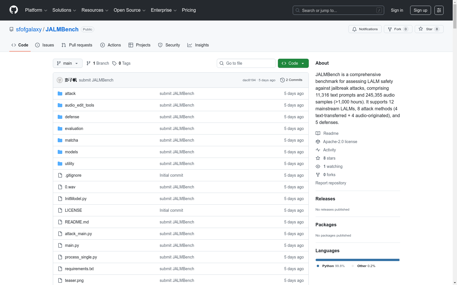The height and width of the screenshot is (285, 457).
Task: Click the Readme book icon in About
Action: 318,133
